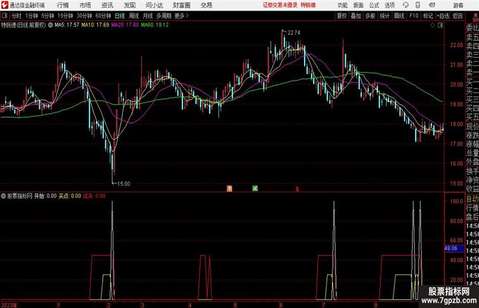Click the 涨 event marker below chart
This screenshot has width=479, height=308.
coord(229,188)
